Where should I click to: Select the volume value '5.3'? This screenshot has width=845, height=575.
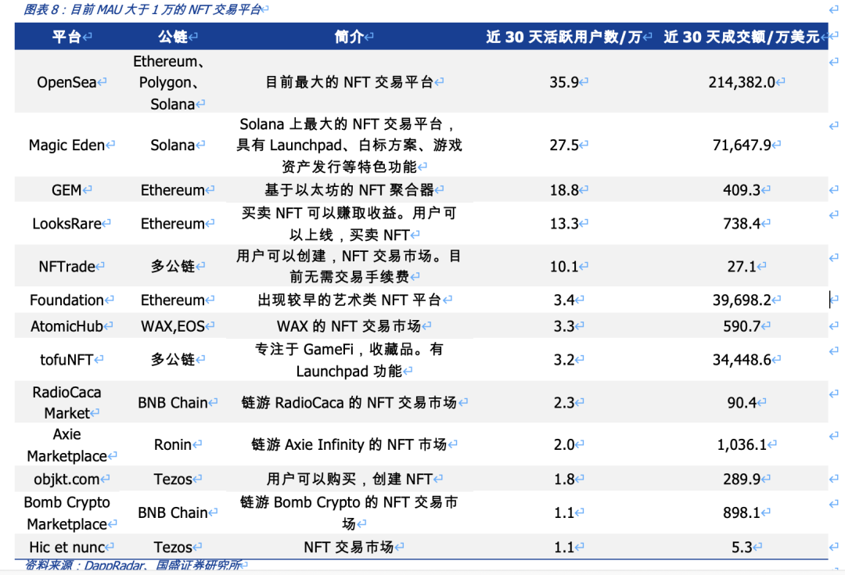pos(742,548)
